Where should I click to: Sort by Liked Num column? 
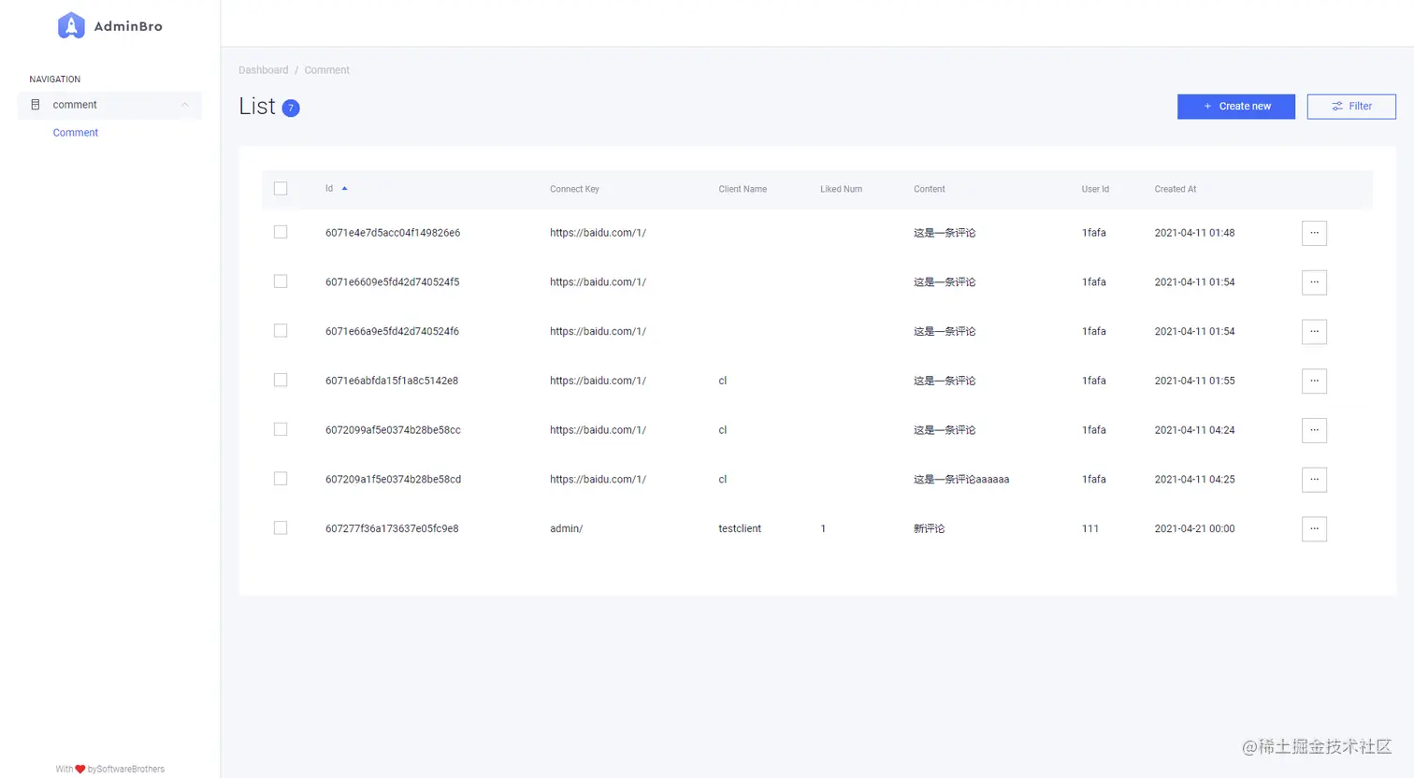coord(842,189)
